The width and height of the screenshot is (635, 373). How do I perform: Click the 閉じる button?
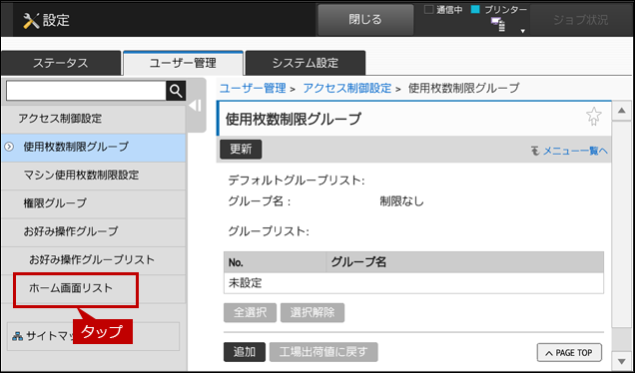point(365,19)
